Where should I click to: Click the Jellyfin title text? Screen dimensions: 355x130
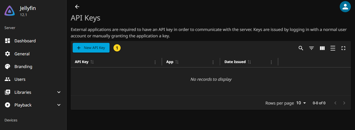28,8
